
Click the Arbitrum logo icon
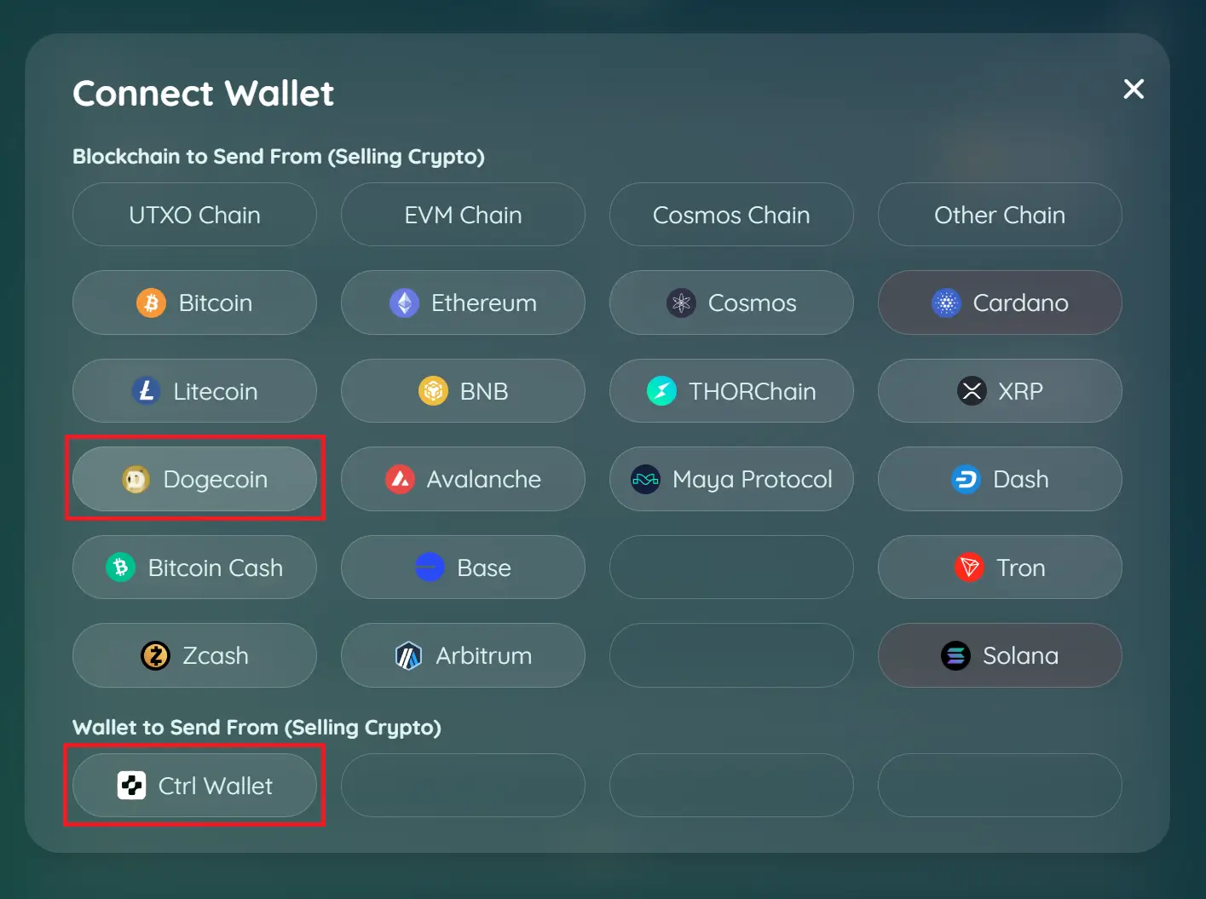408,655
